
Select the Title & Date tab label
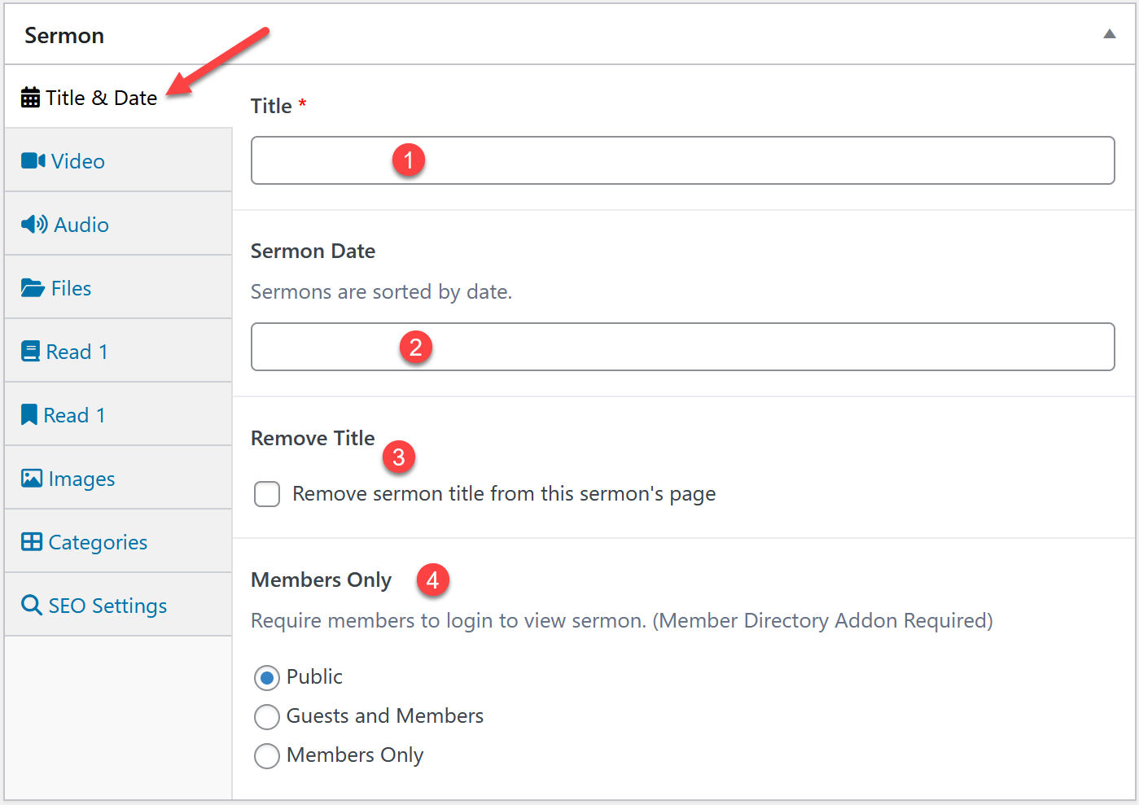[x=101, y=98]
